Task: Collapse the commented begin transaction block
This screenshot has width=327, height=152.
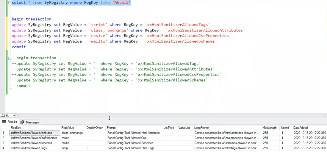Action: click(10, 58)
